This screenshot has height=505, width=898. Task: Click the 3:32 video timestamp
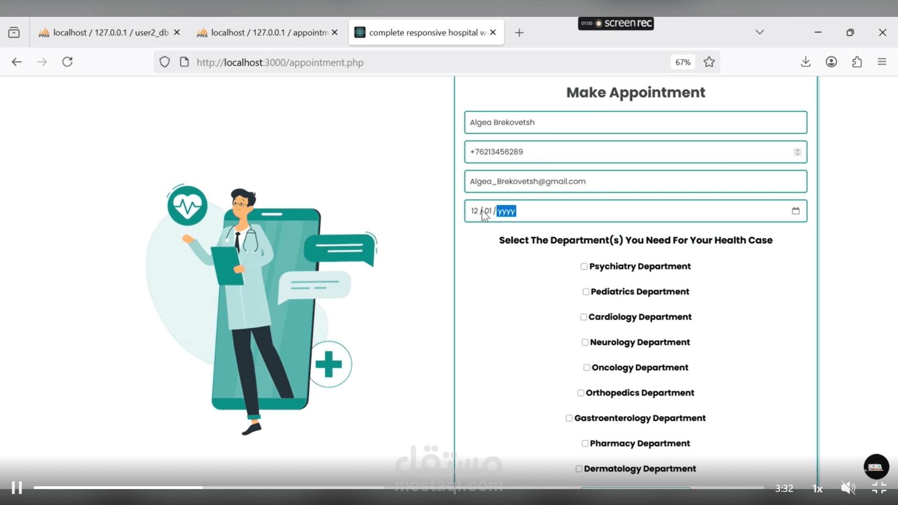pyautogui.click(x=784, y=489)
